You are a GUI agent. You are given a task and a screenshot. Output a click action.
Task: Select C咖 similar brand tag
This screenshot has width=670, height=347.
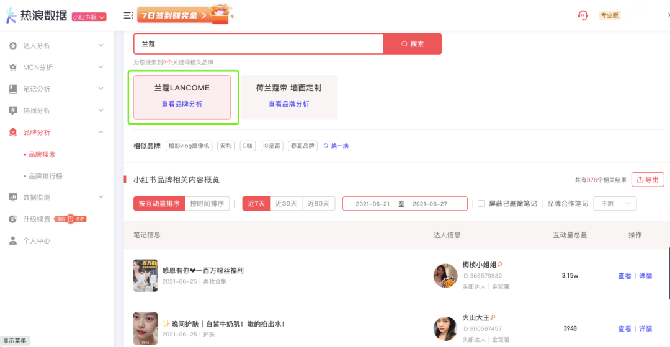(248, 146)
